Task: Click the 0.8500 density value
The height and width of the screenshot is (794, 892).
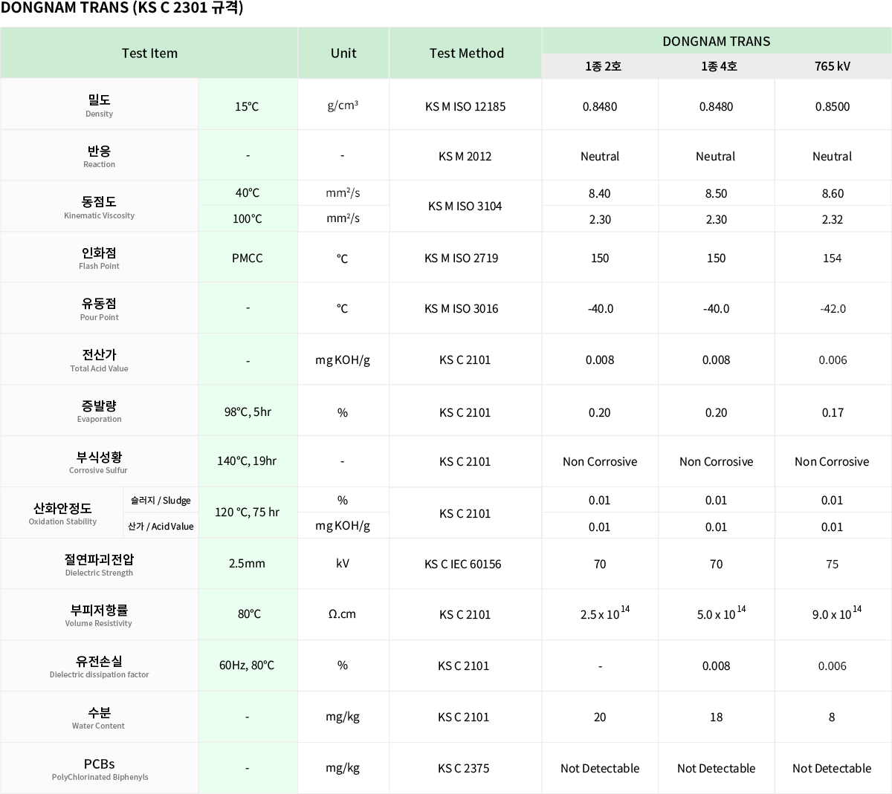Action: 833,106
